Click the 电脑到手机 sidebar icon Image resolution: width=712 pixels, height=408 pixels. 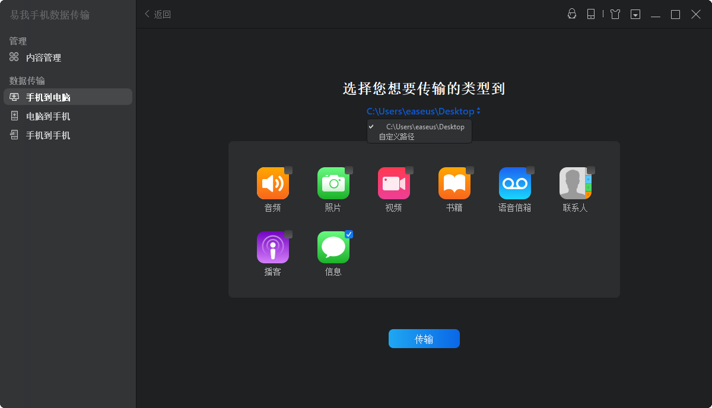14,116
